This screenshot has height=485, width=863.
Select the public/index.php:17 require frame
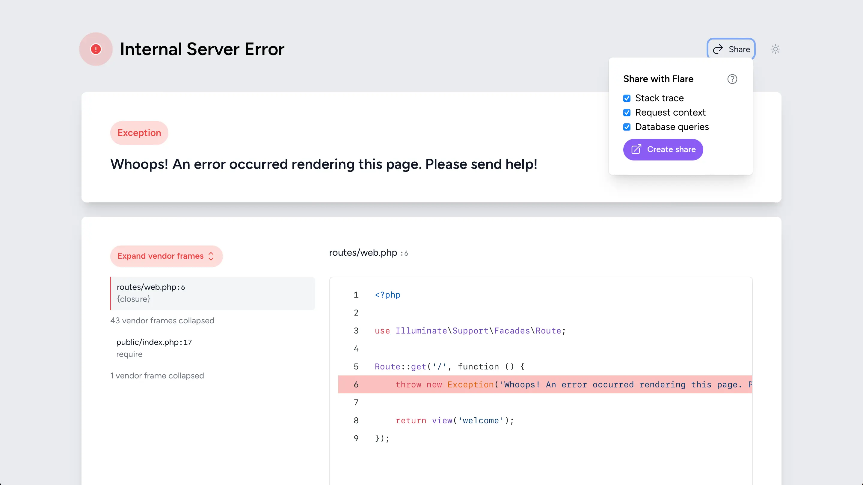(212, 348)
